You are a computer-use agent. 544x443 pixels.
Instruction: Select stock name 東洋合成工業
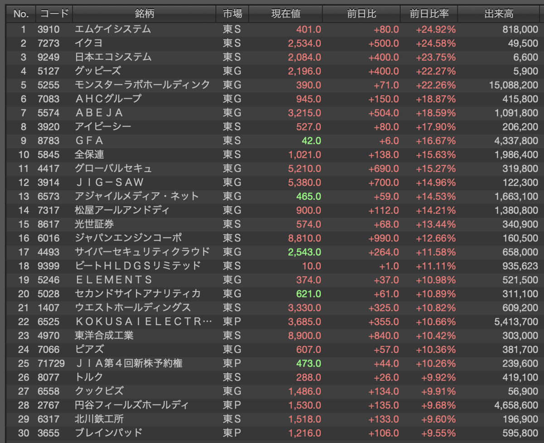click(x=104, y=335)
